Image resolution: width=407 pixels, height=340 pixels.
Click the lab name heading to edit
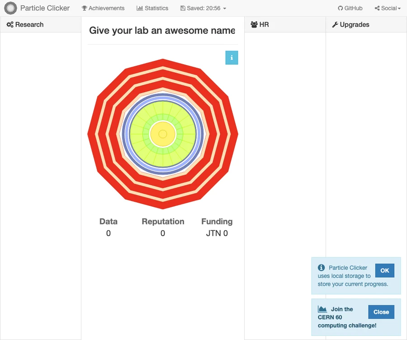click(162, 31)
